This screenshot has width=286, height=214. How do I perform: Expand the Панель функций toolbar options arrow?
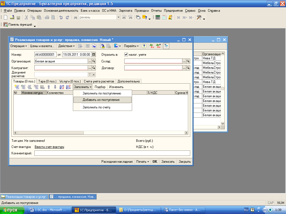(35, 26)
